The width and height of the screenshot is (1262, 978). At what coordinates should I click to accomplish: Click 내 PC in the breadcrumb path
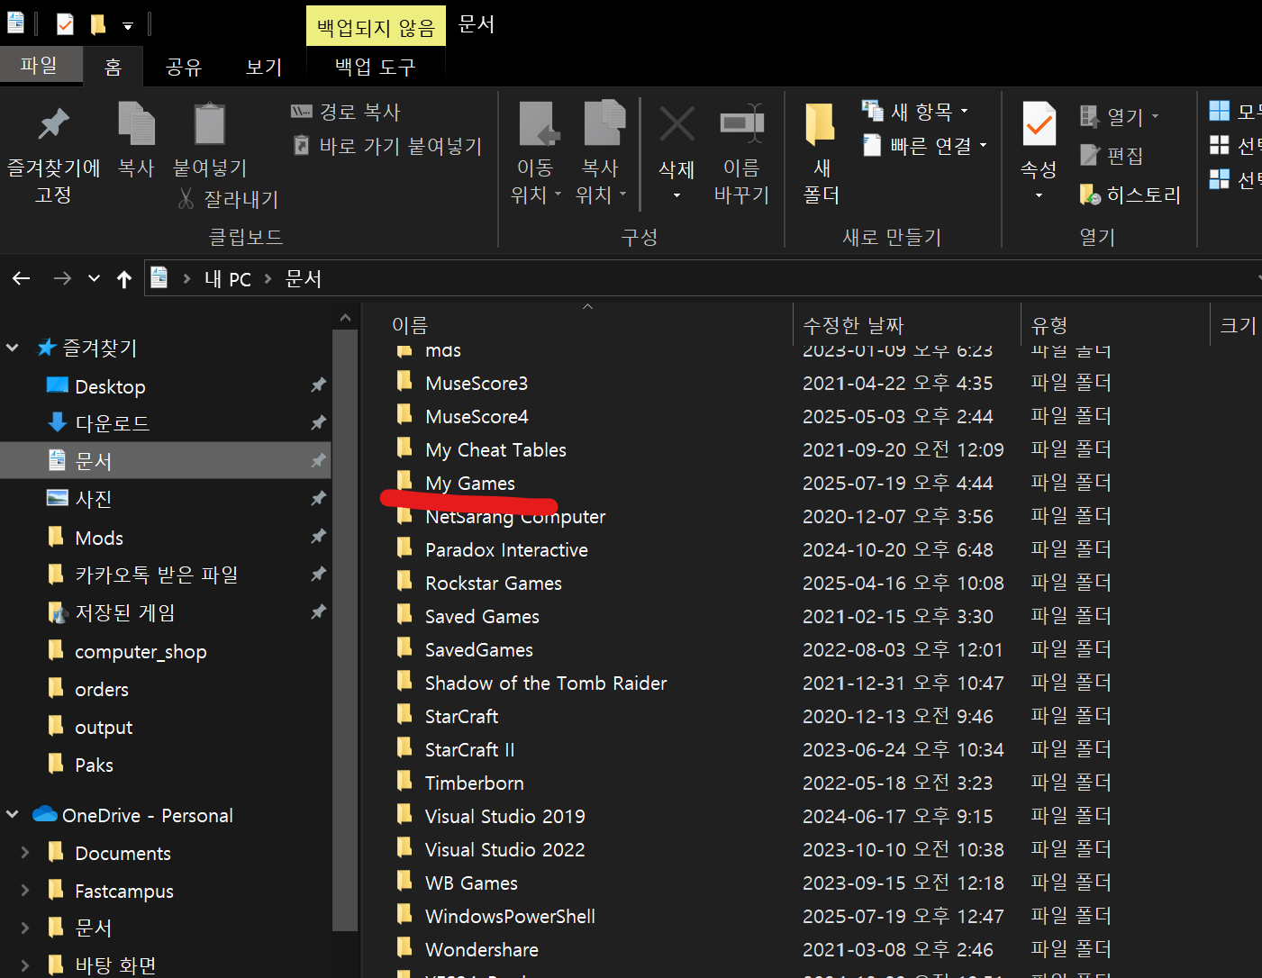tap(228, 279)
